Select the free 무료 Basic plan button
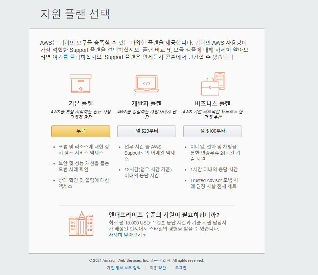This screenshot has width=318, height=275. pyautogui.click(x=81, y=131)
